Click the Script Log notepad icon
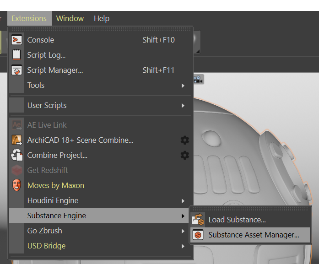The width and height of the screenshot is (319, 264). pyautogui.click(x=17, y=55)
